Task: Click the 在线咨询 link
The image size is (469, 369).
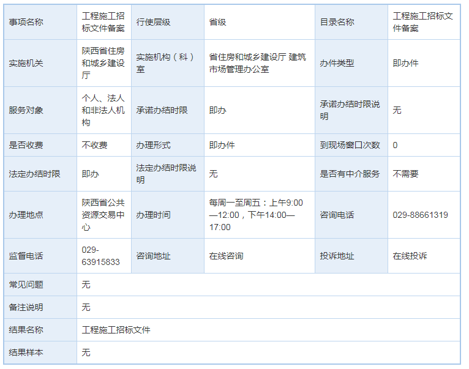Action: (x=226, y=256)
